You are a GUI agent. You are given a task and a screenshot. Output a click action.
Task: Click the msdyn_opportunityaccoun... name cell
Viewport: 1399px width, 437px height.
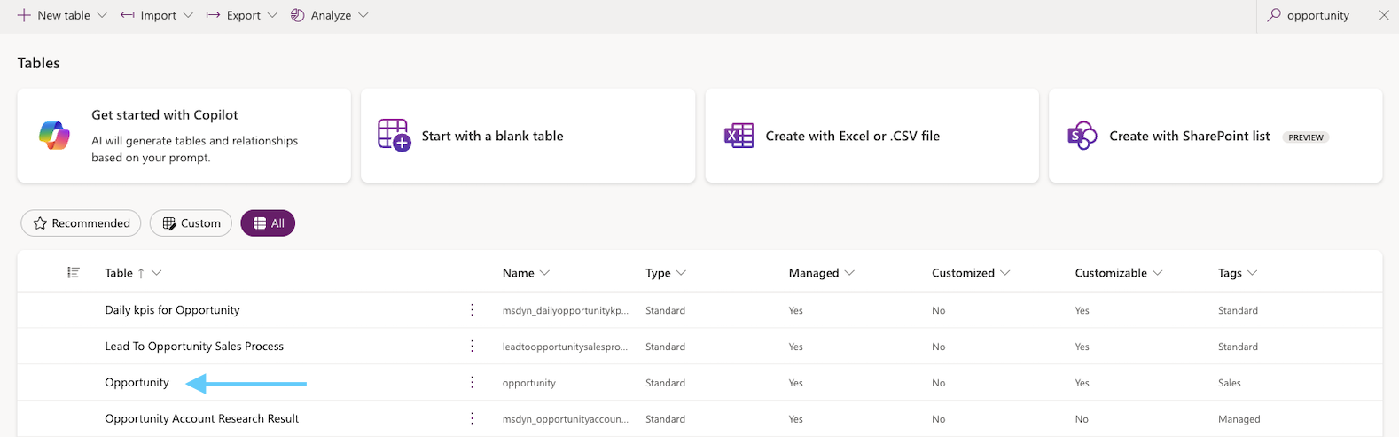(565, 420)
